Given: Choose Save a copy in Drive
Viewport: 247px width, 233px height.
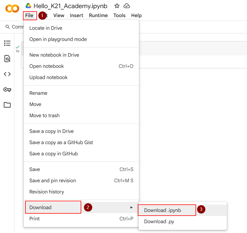Looking at the screenshot, I should pos(81,131).
